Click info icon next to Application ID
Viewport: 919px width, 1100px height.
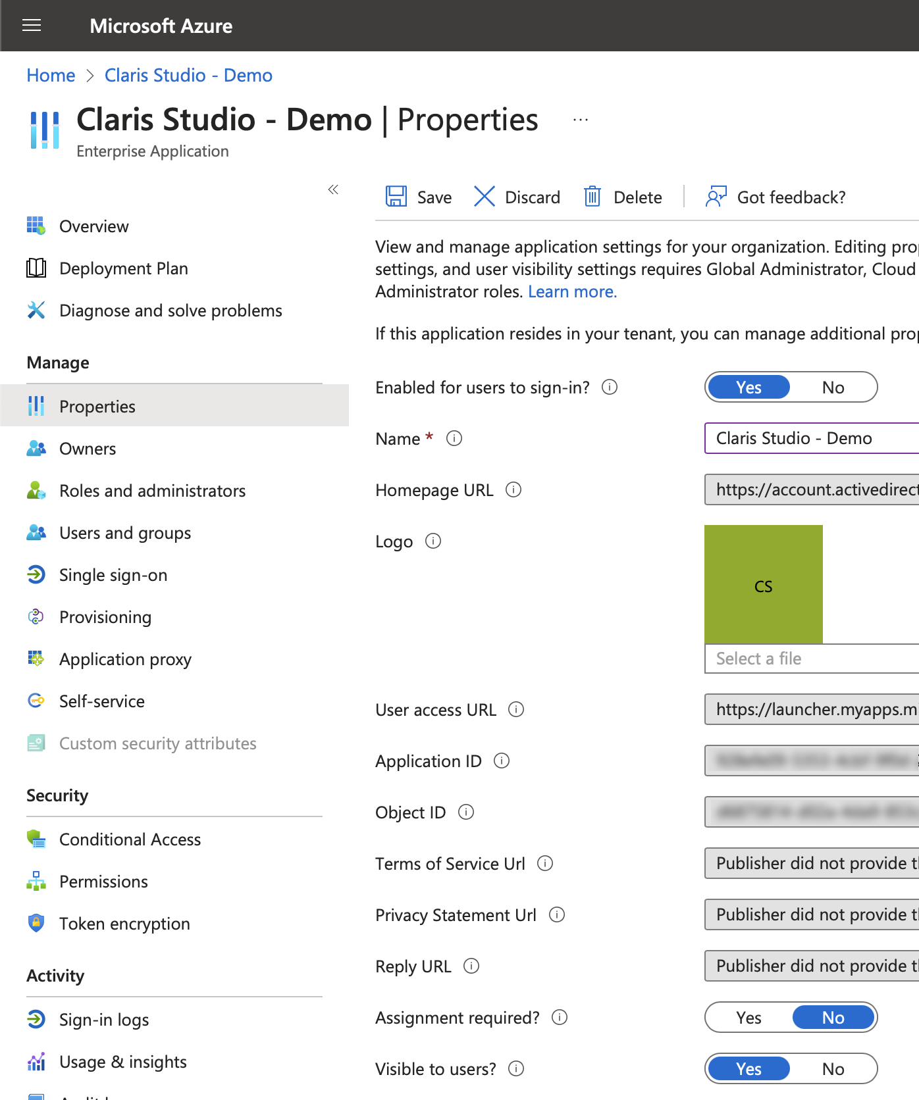502,761
